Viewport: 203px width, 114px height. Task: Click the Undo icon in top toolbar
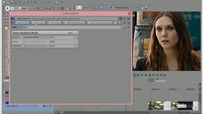coord(42,2)
